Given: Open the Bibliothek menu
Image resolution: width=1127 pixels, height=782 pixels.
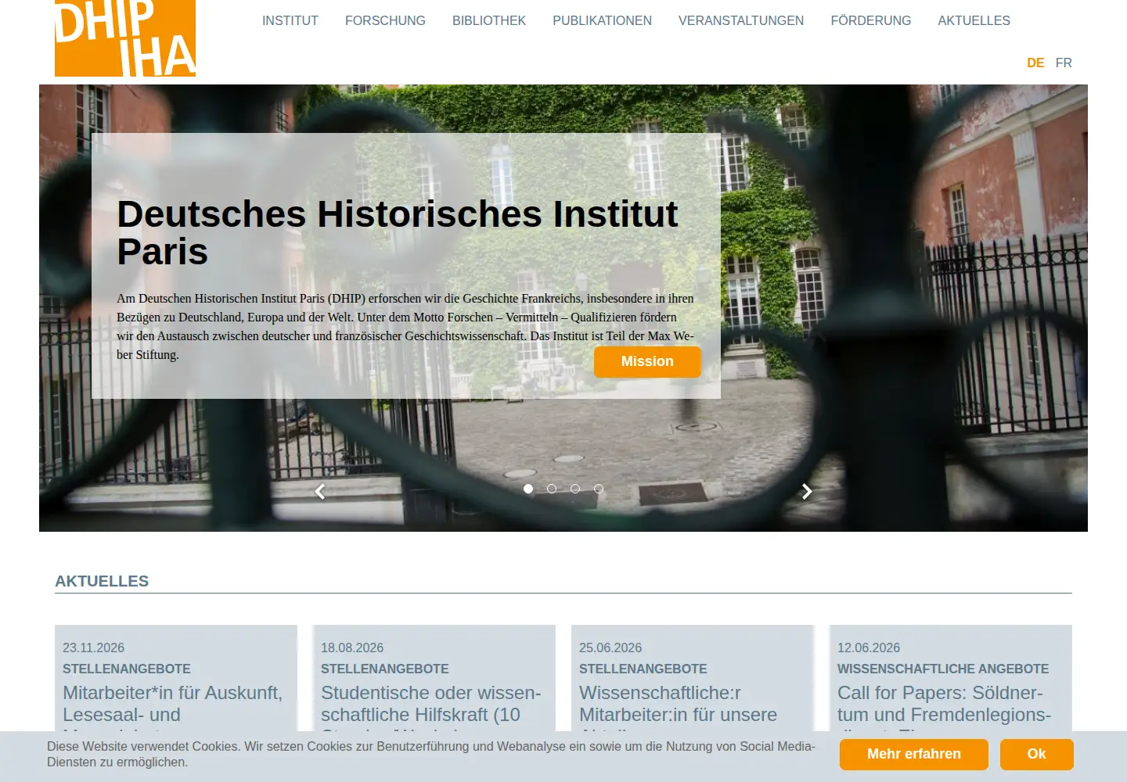Looking at the screenshot, I should pos(489,21).
